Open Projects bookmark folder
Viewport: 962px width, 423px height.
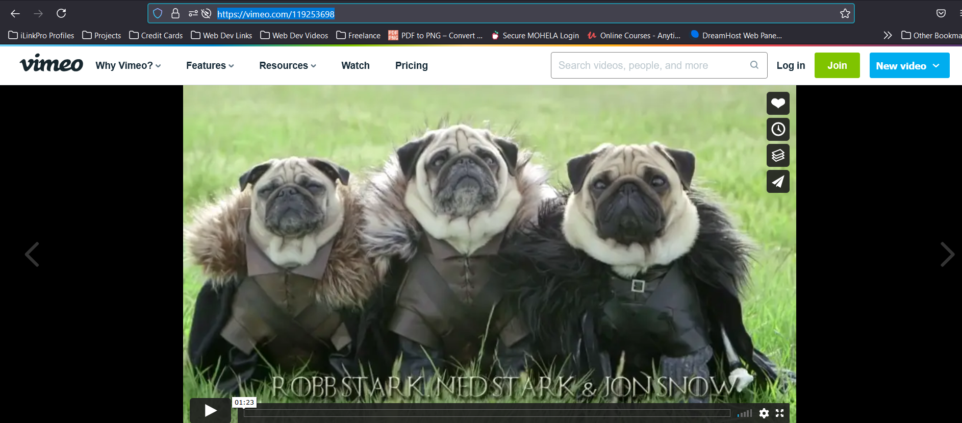102,35
